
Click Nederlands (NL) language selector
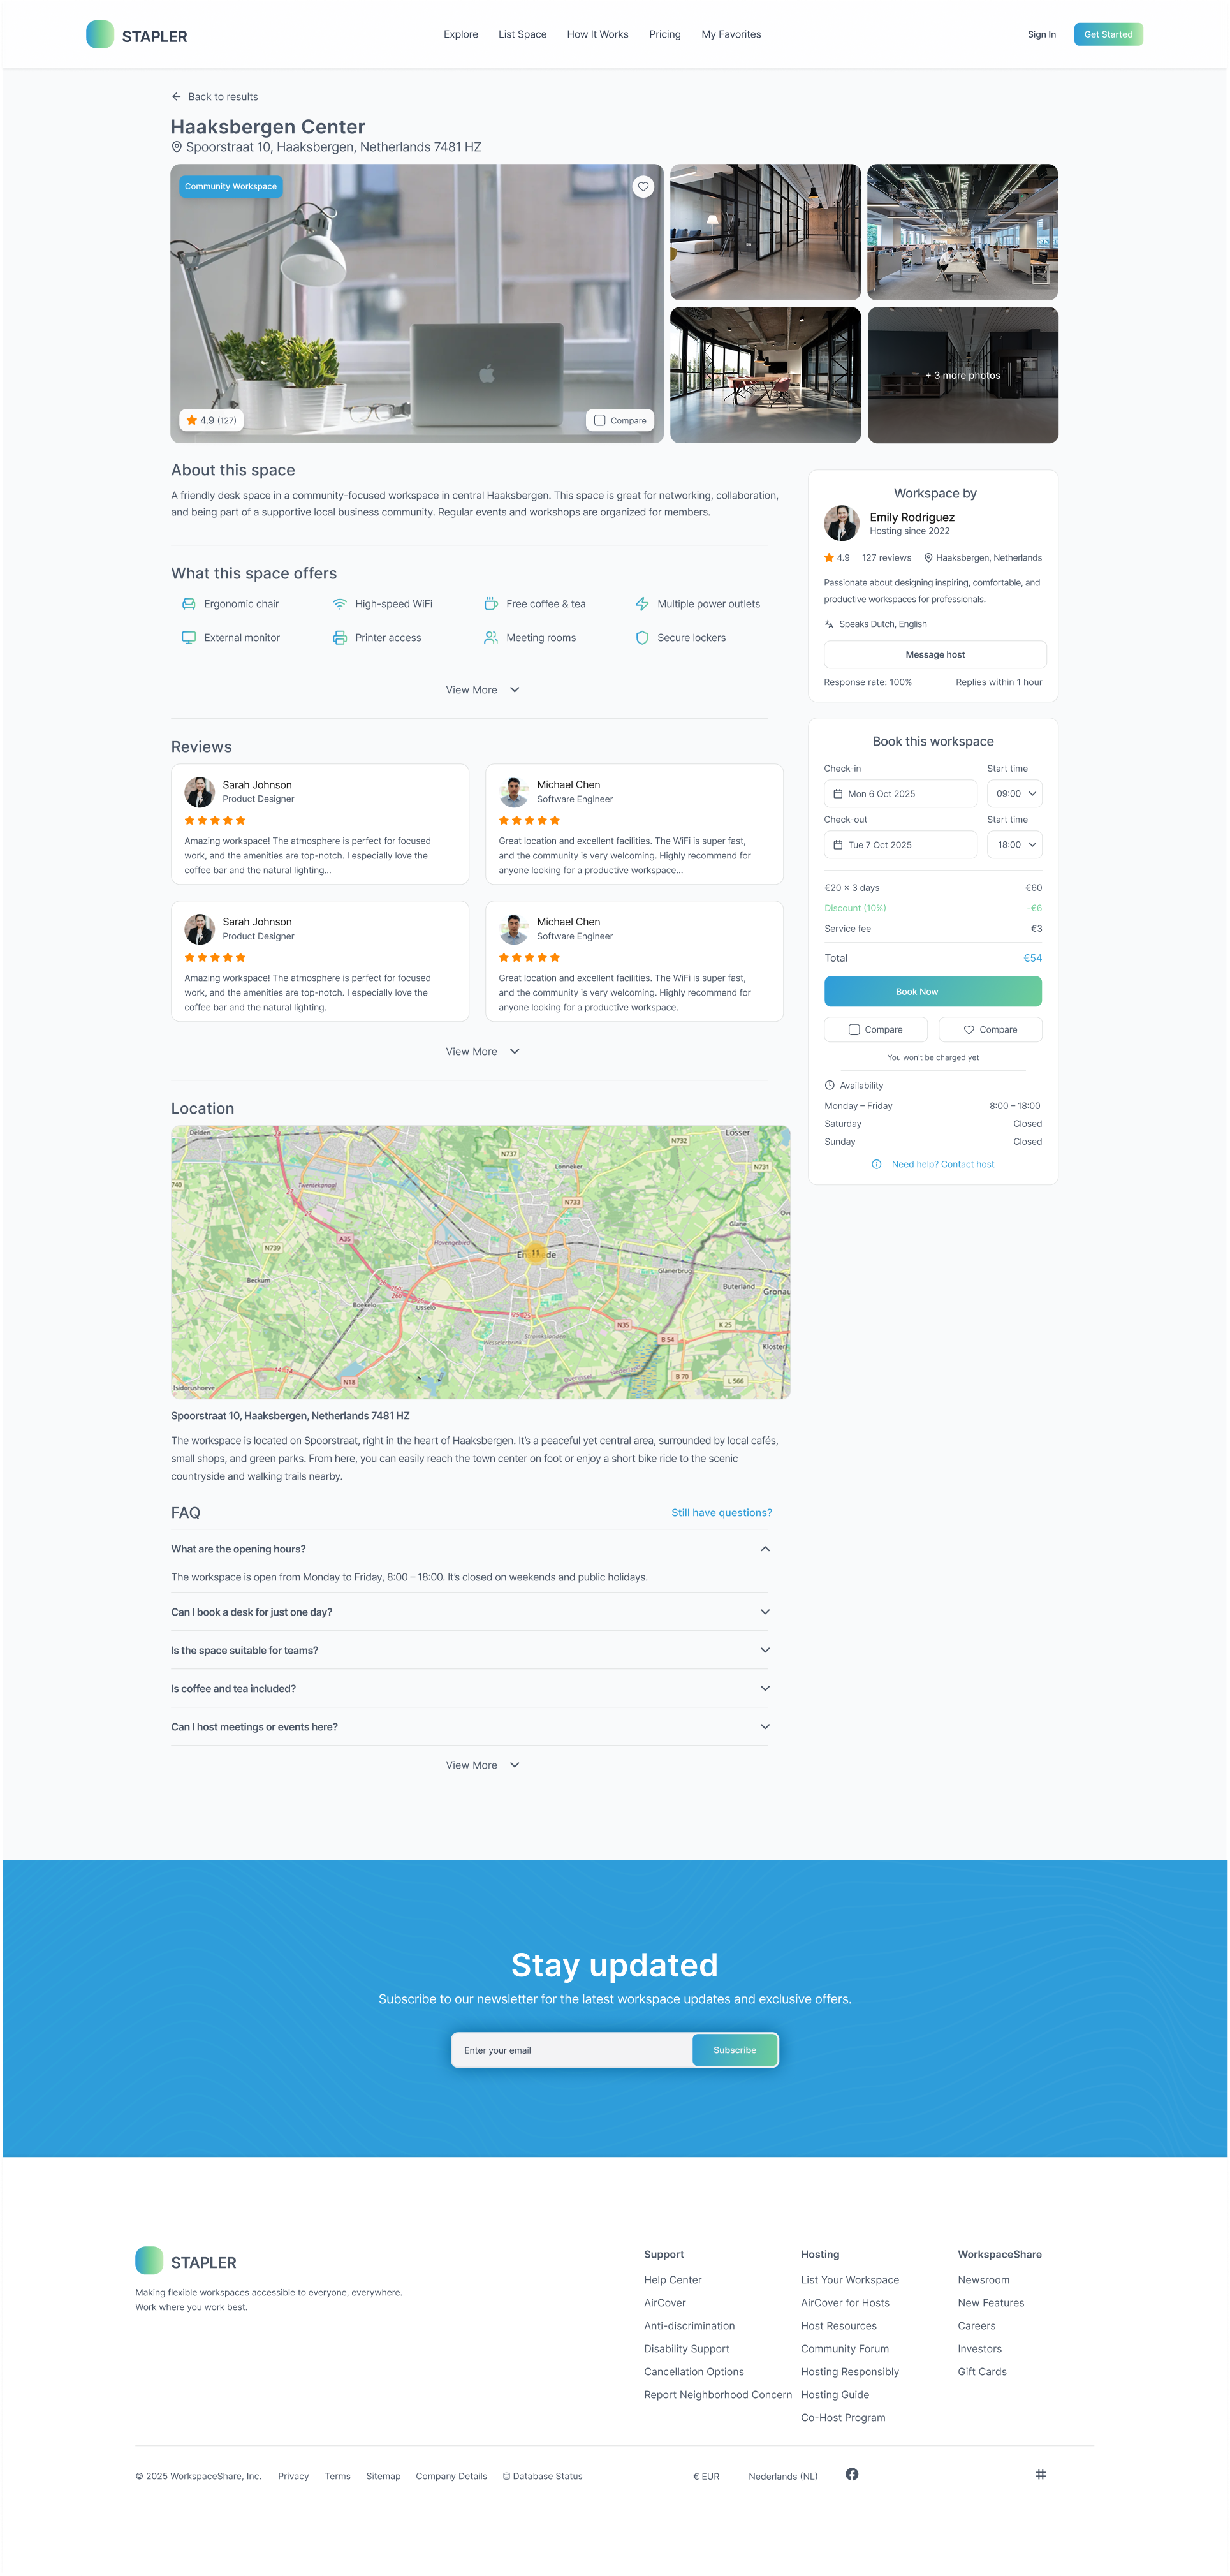tap(783, 2477)
